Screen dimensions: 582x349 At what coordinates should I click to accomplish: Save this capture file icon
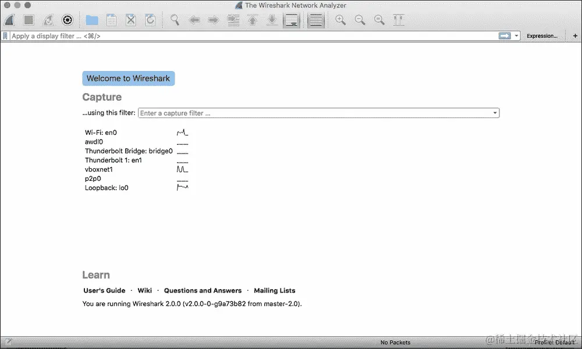[111, 20]
